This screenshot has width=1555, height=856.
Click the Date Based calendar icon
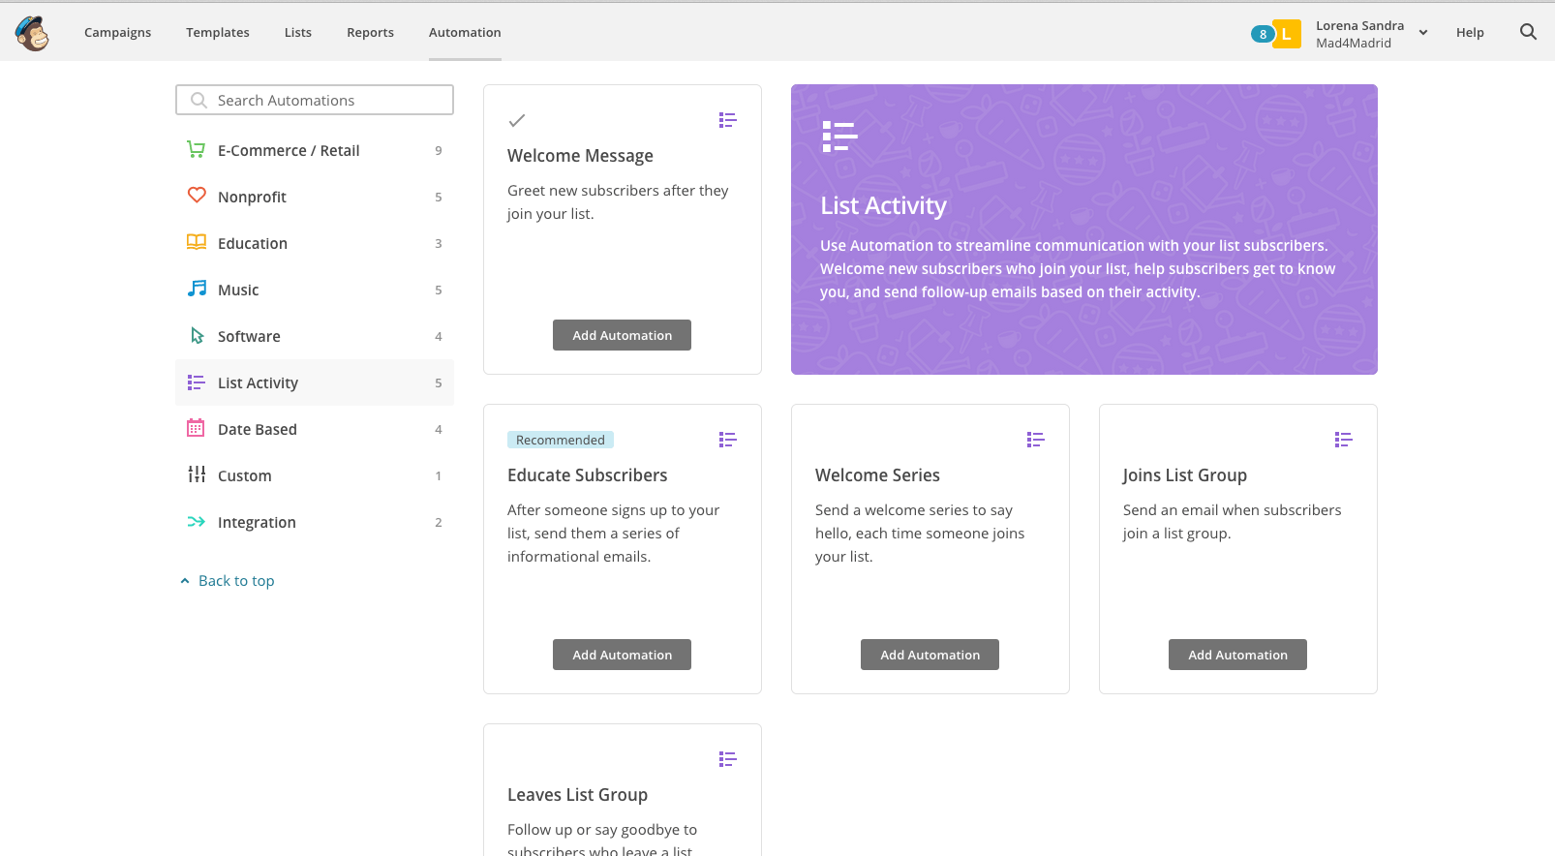point(196,428)
